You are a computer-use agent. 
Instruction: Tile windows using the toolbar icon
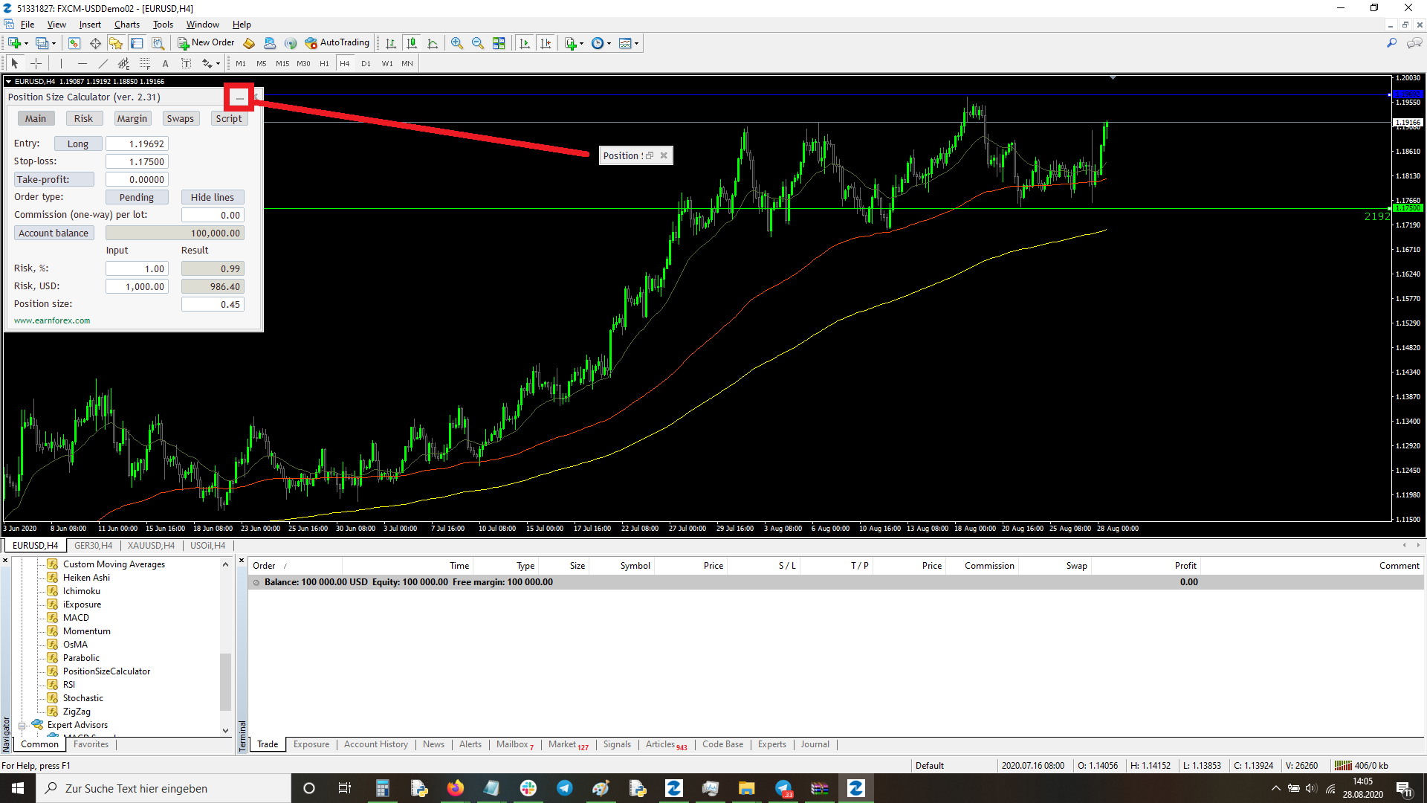499,43
